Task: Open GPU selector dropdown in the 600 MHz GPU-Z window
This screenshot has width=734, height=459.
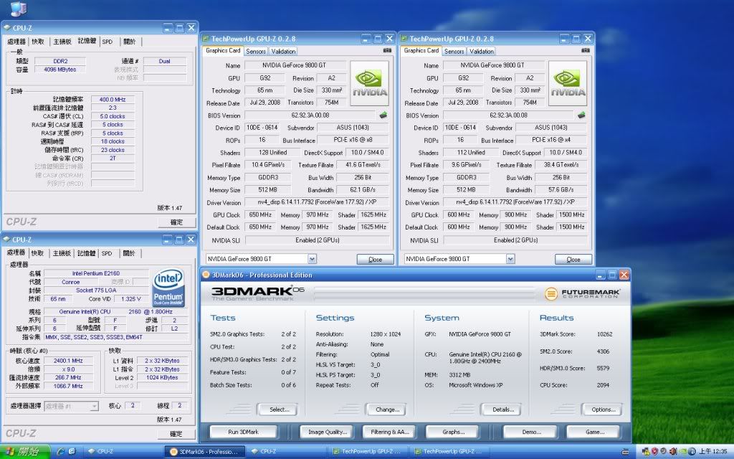Action: pos(510,258)
